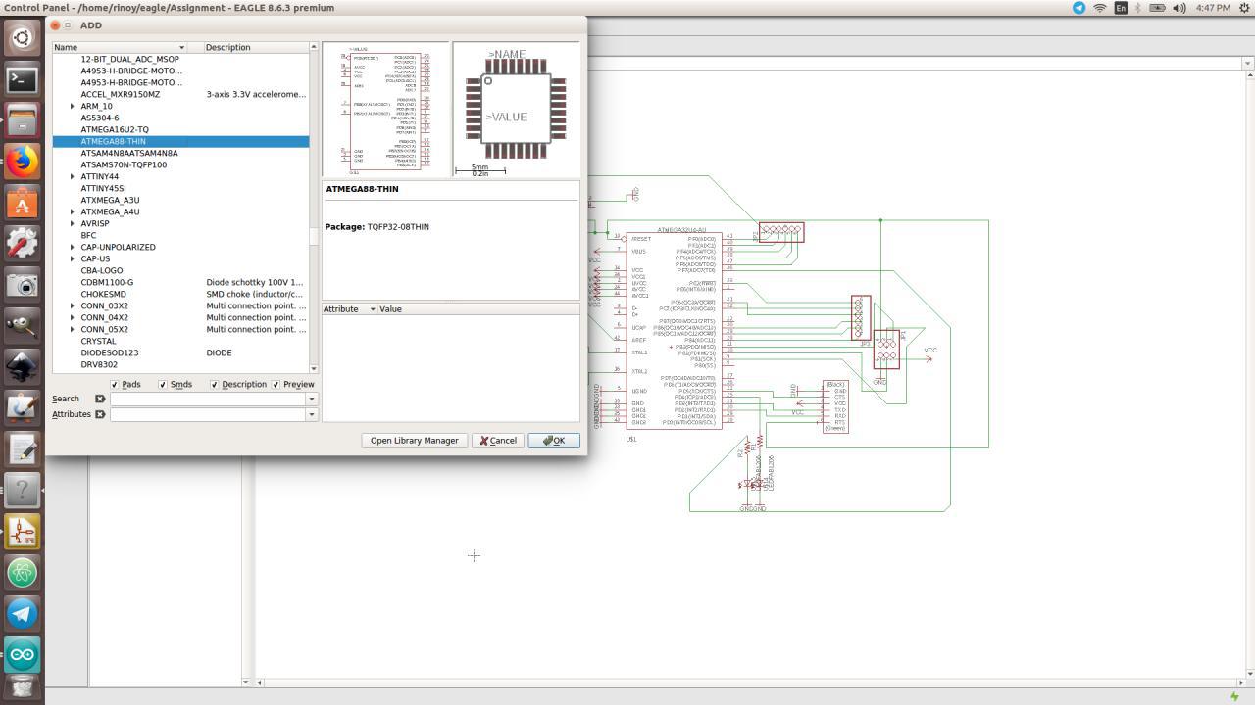Image resolution: width=1255 pixels, height=705 pixels.
Task: Expand the ARM_10 tree item
Action: tap(72, 106)
